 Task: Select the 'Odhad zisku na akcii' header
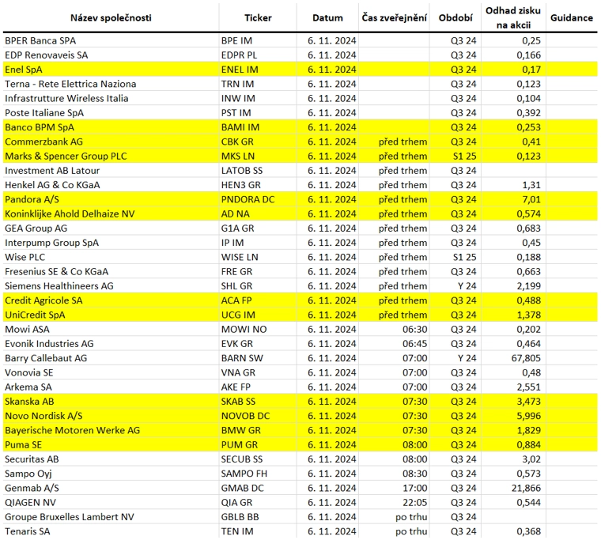tap(513, 17)
